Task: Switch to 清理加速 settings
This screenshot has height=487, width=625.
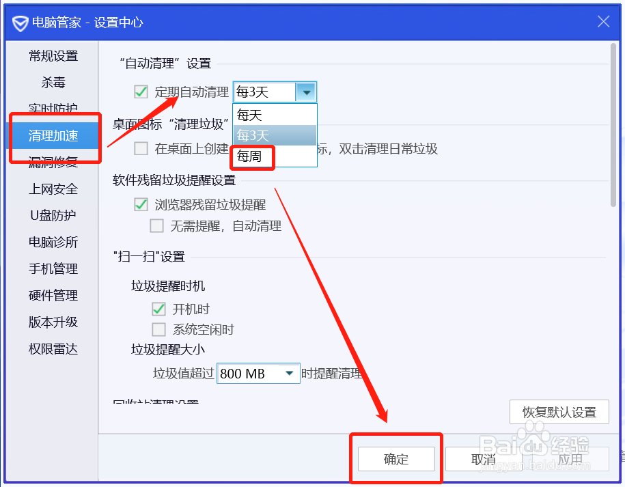Action: [x=55, y=135]
